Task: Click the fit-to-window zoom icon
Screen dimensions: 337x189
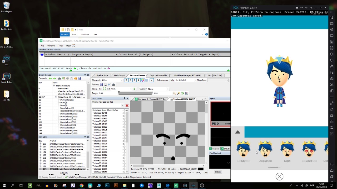Action: (x=105, y=89)
